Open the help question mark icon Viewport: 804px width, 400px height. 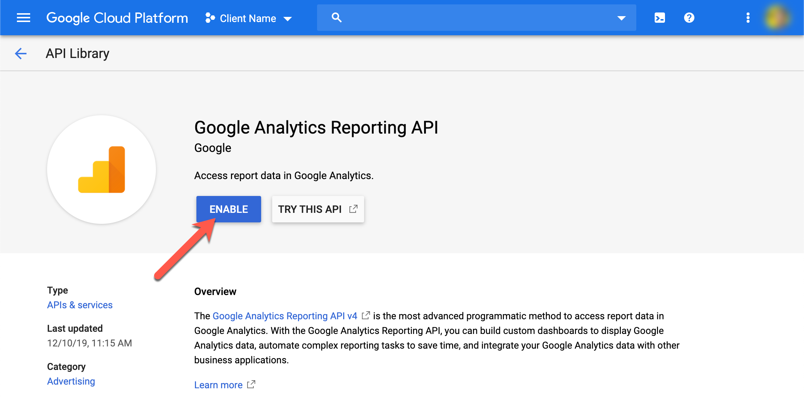[689, 18]
